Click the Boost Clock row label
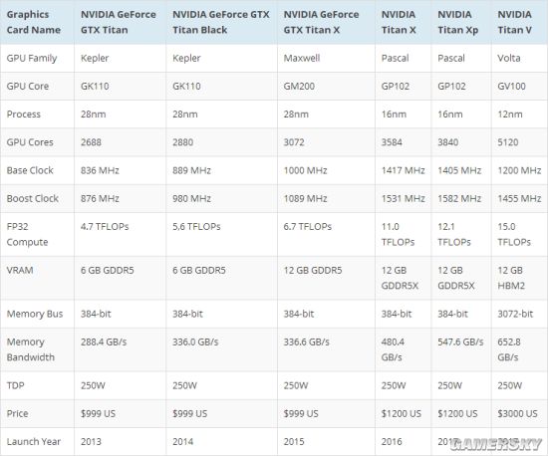The height and width of the screenshot is (456, 548). pos(33,198)
